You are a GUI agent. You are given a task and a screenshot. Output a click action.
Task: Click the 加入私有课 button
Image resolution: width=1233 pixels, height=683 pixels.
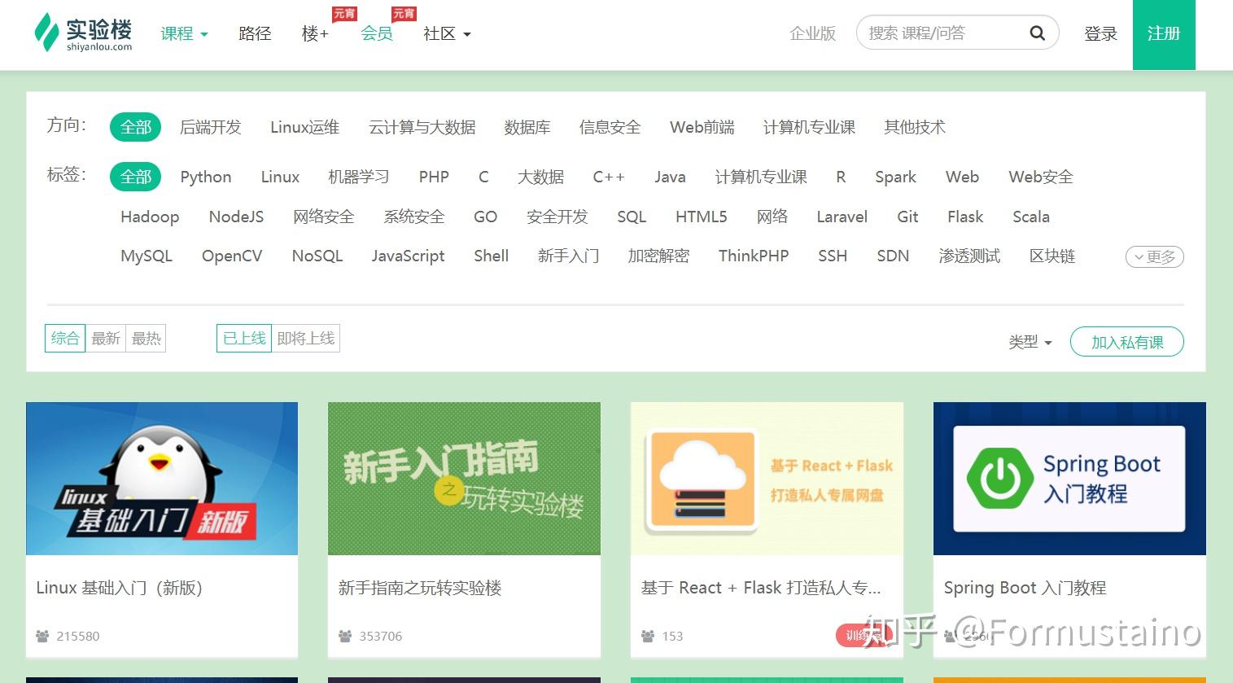(x=1127, y=342)
